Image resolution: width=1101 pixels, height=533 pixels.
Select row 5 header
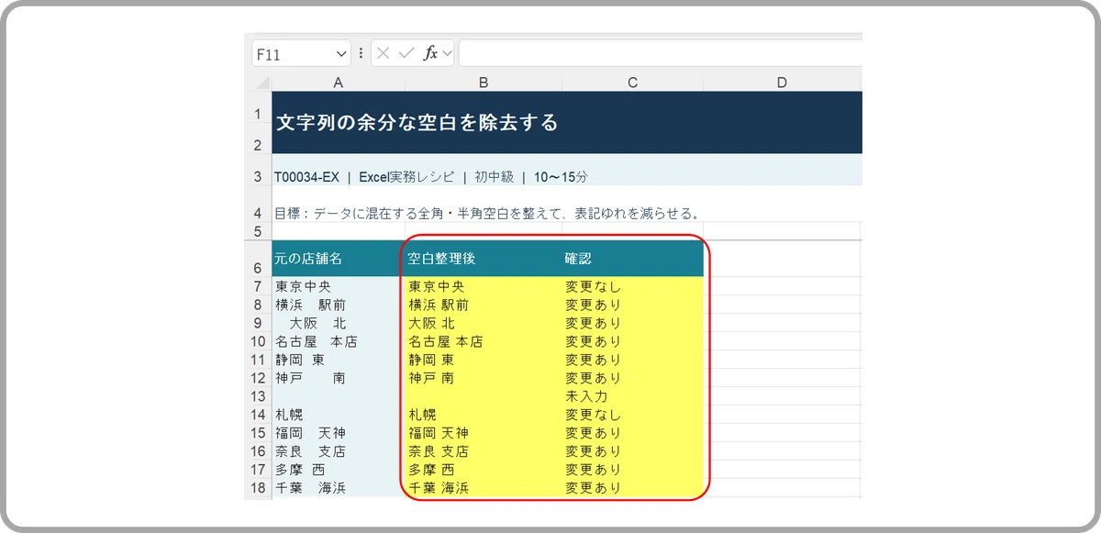(x=258, y=231)
